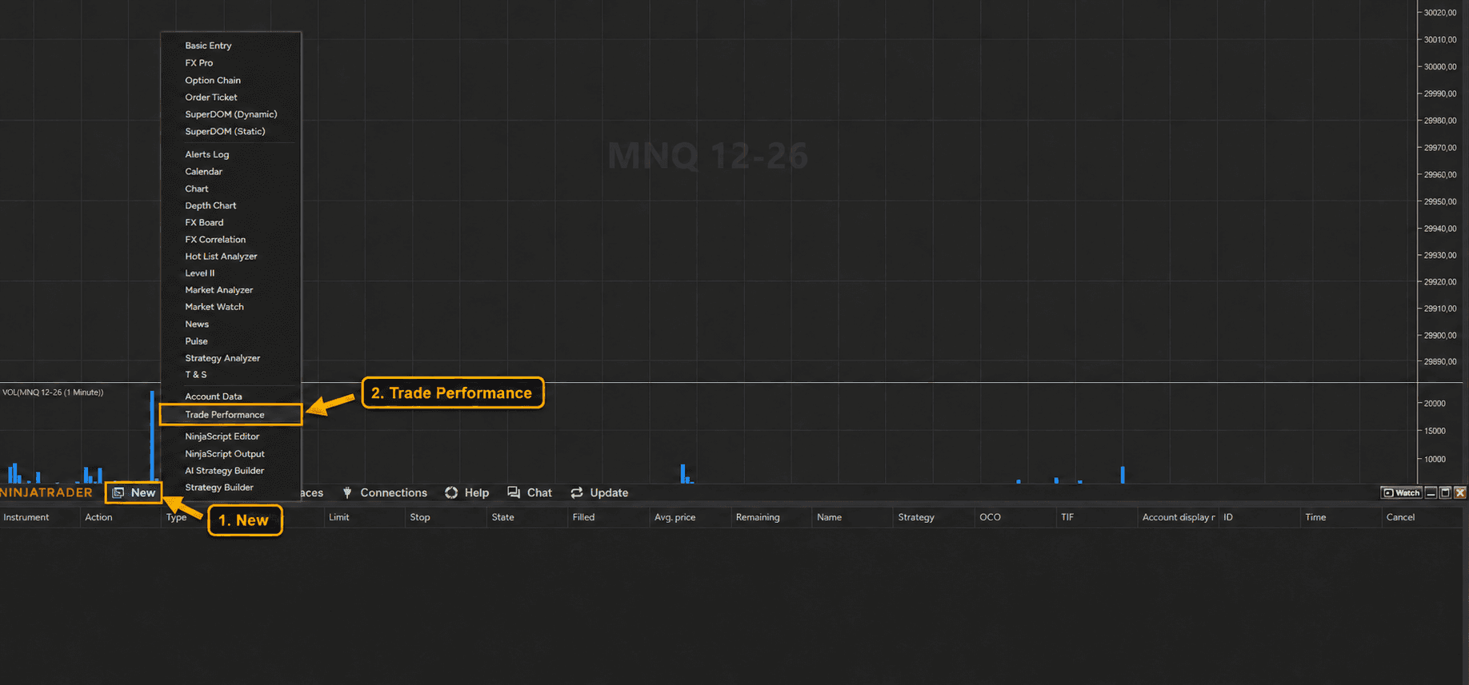The image size is (1469, 685).
Task: Open Option Chain window
Action: click(x=213, y=80)
